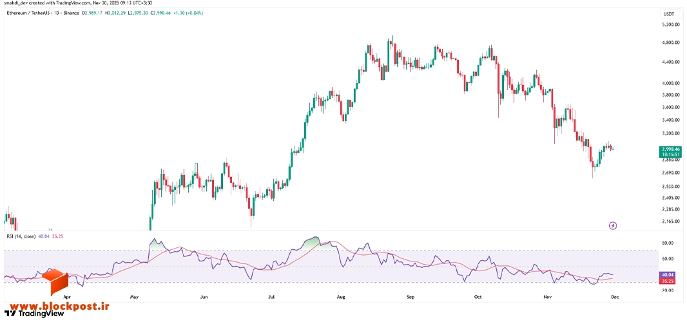Click the 2,530.00 price axis label
The height and width of the screenshot is (322, 687).
tap(670, 186)
